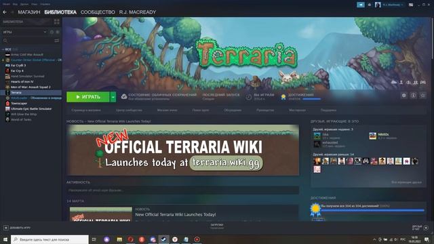The width and height of the screenshot is (434, 244).
Task: Go back with the left arrow
Action: coord(5,12)
